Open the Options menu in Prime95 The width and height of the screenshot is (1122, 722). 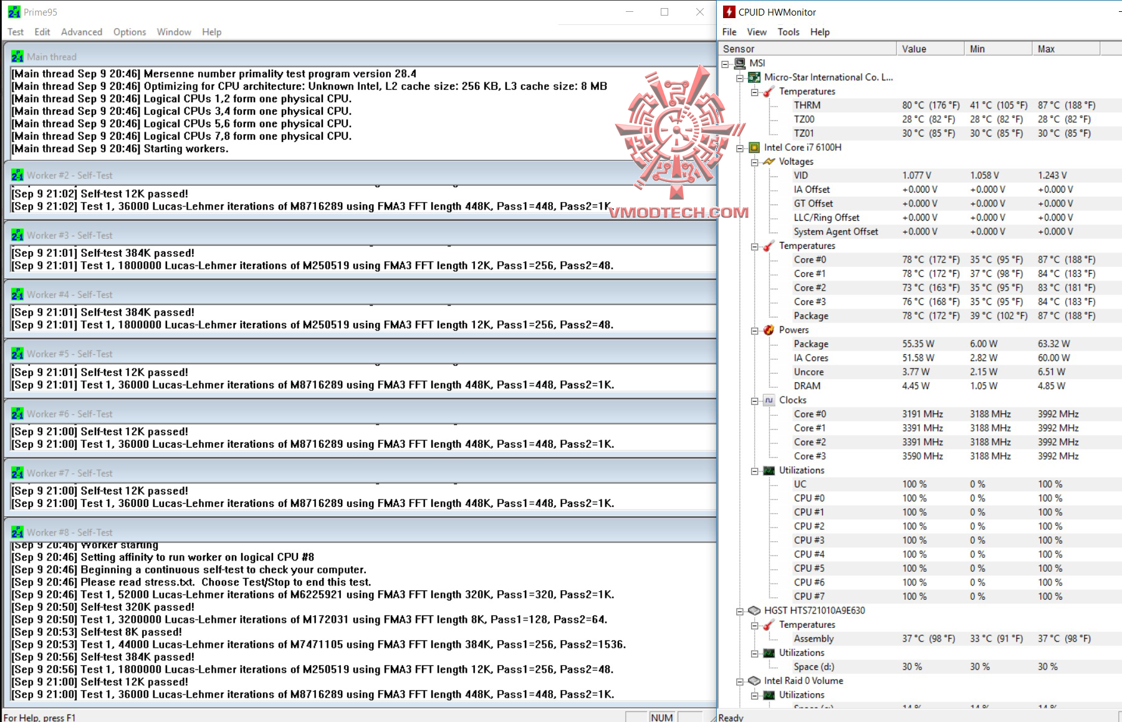coord(130,32)
